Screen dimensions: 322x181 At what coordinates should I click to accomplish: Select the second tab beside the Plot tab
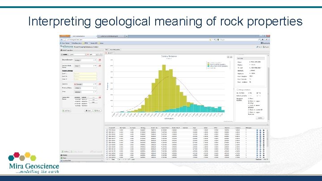115,50
